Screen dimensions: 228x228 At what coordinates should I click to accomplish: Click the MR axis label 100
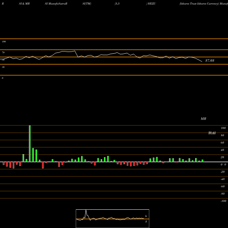coord(223,128)
